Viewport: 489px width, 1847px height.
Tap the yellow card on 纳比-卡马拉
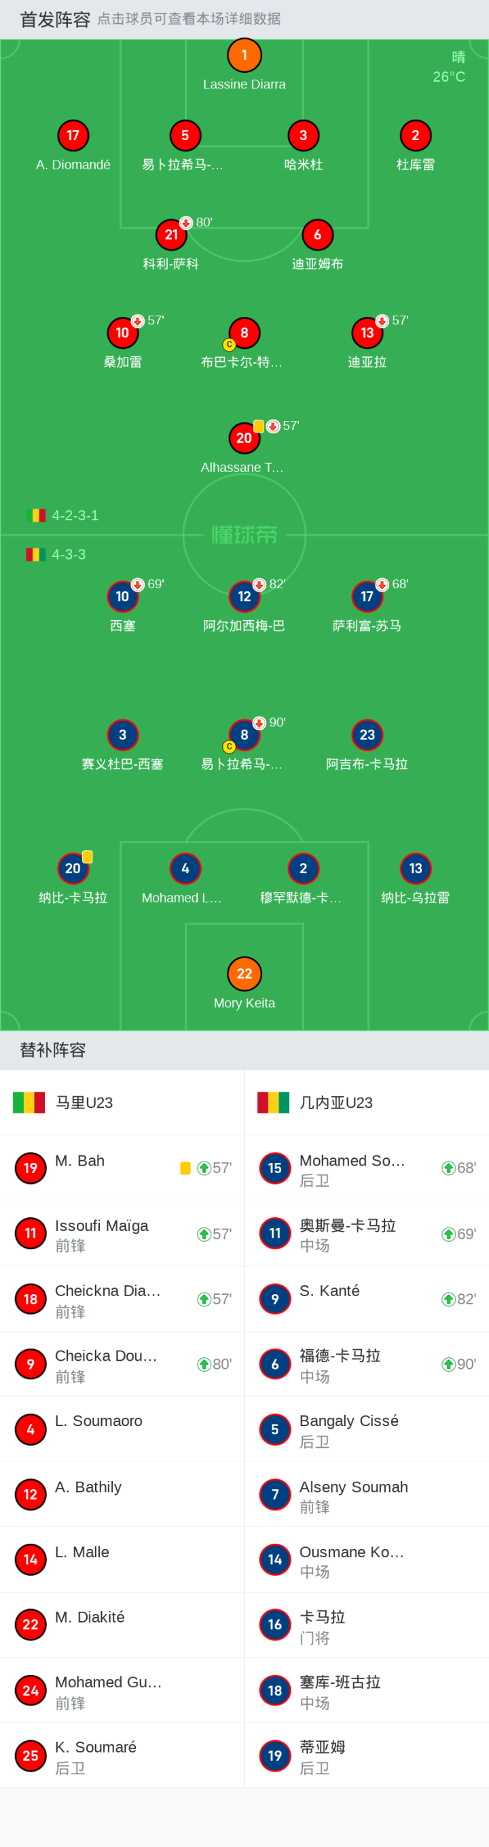[88, 856]
